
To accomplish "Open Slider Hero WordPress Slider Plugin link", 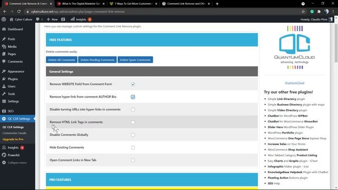I will 290,127.
